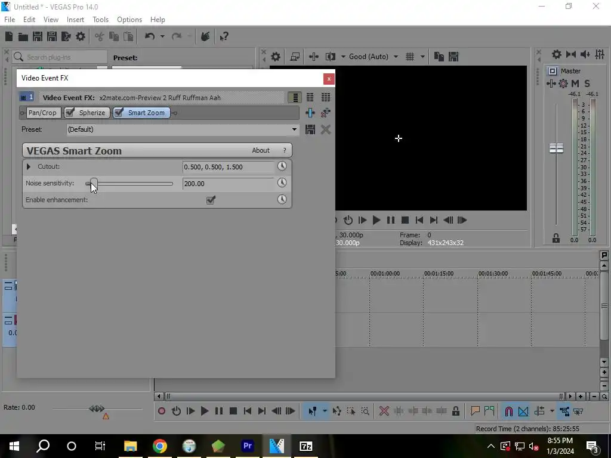This screenshot has height=458, width=611.
Task: Toggle the Sphერize effect checkbox
Action: click(70, 113)
